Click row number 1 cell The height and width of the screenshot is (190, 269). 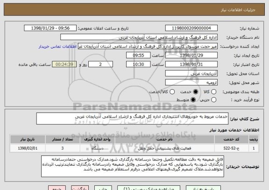(254, 148)
